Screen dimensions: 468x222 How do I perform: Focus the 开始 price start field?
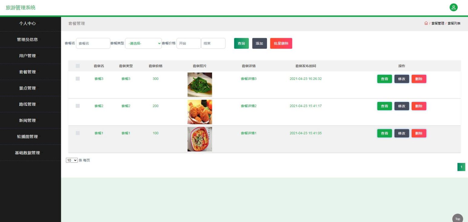coord(189,43)
